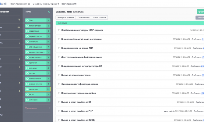Select the инъекция tag

[38, 100]
